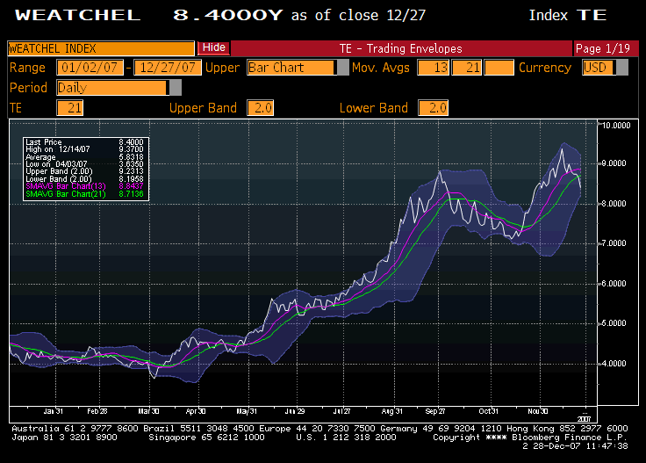Click the TE - Trading Envelopes title bar

click(399, 48)
